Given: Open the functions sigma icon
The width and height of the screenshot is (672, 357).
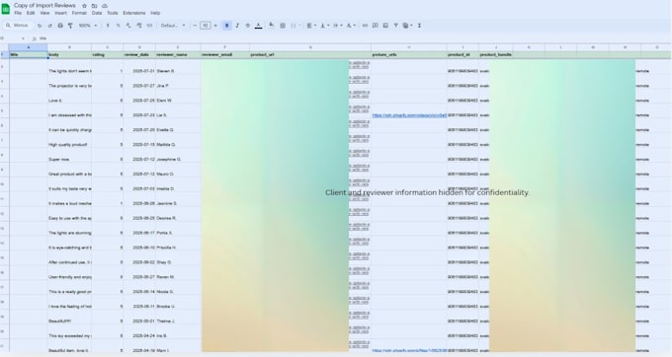Looking at the screenshot, I should pyautogui.click(x=419, y=26).
